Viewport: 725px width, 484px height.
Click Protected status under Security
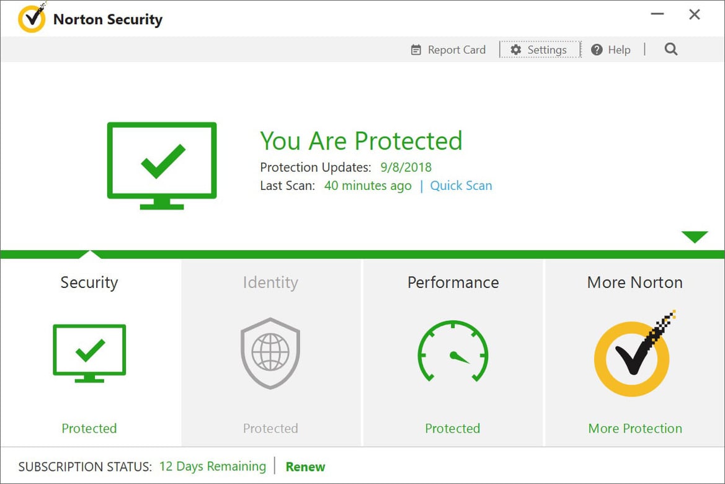89,429
